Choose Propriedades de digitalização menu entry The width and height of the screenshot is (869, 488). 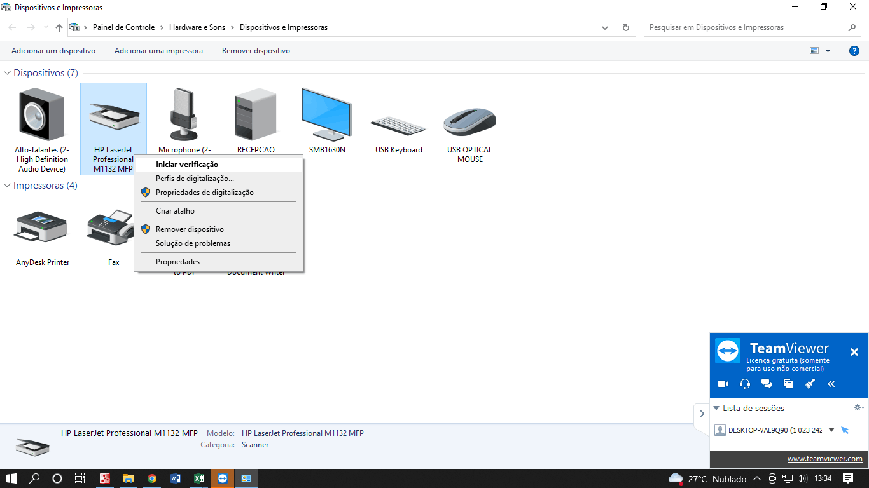(218, 193)
